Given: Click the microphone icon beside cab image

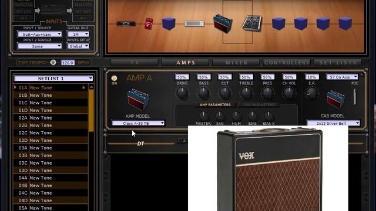Looking at the screenshot, I should [355, 97].
